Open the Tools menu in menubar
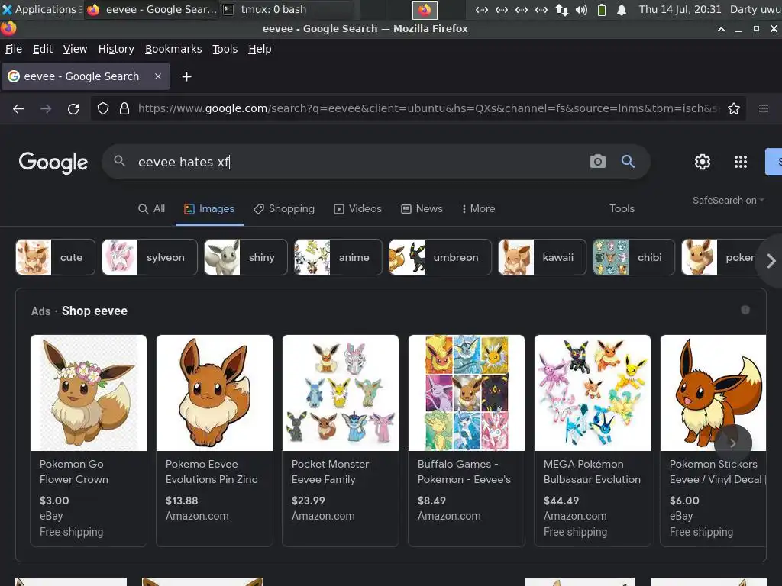This screenshot has height=586, width=782. pyautogui.click(x=225, y=49)
